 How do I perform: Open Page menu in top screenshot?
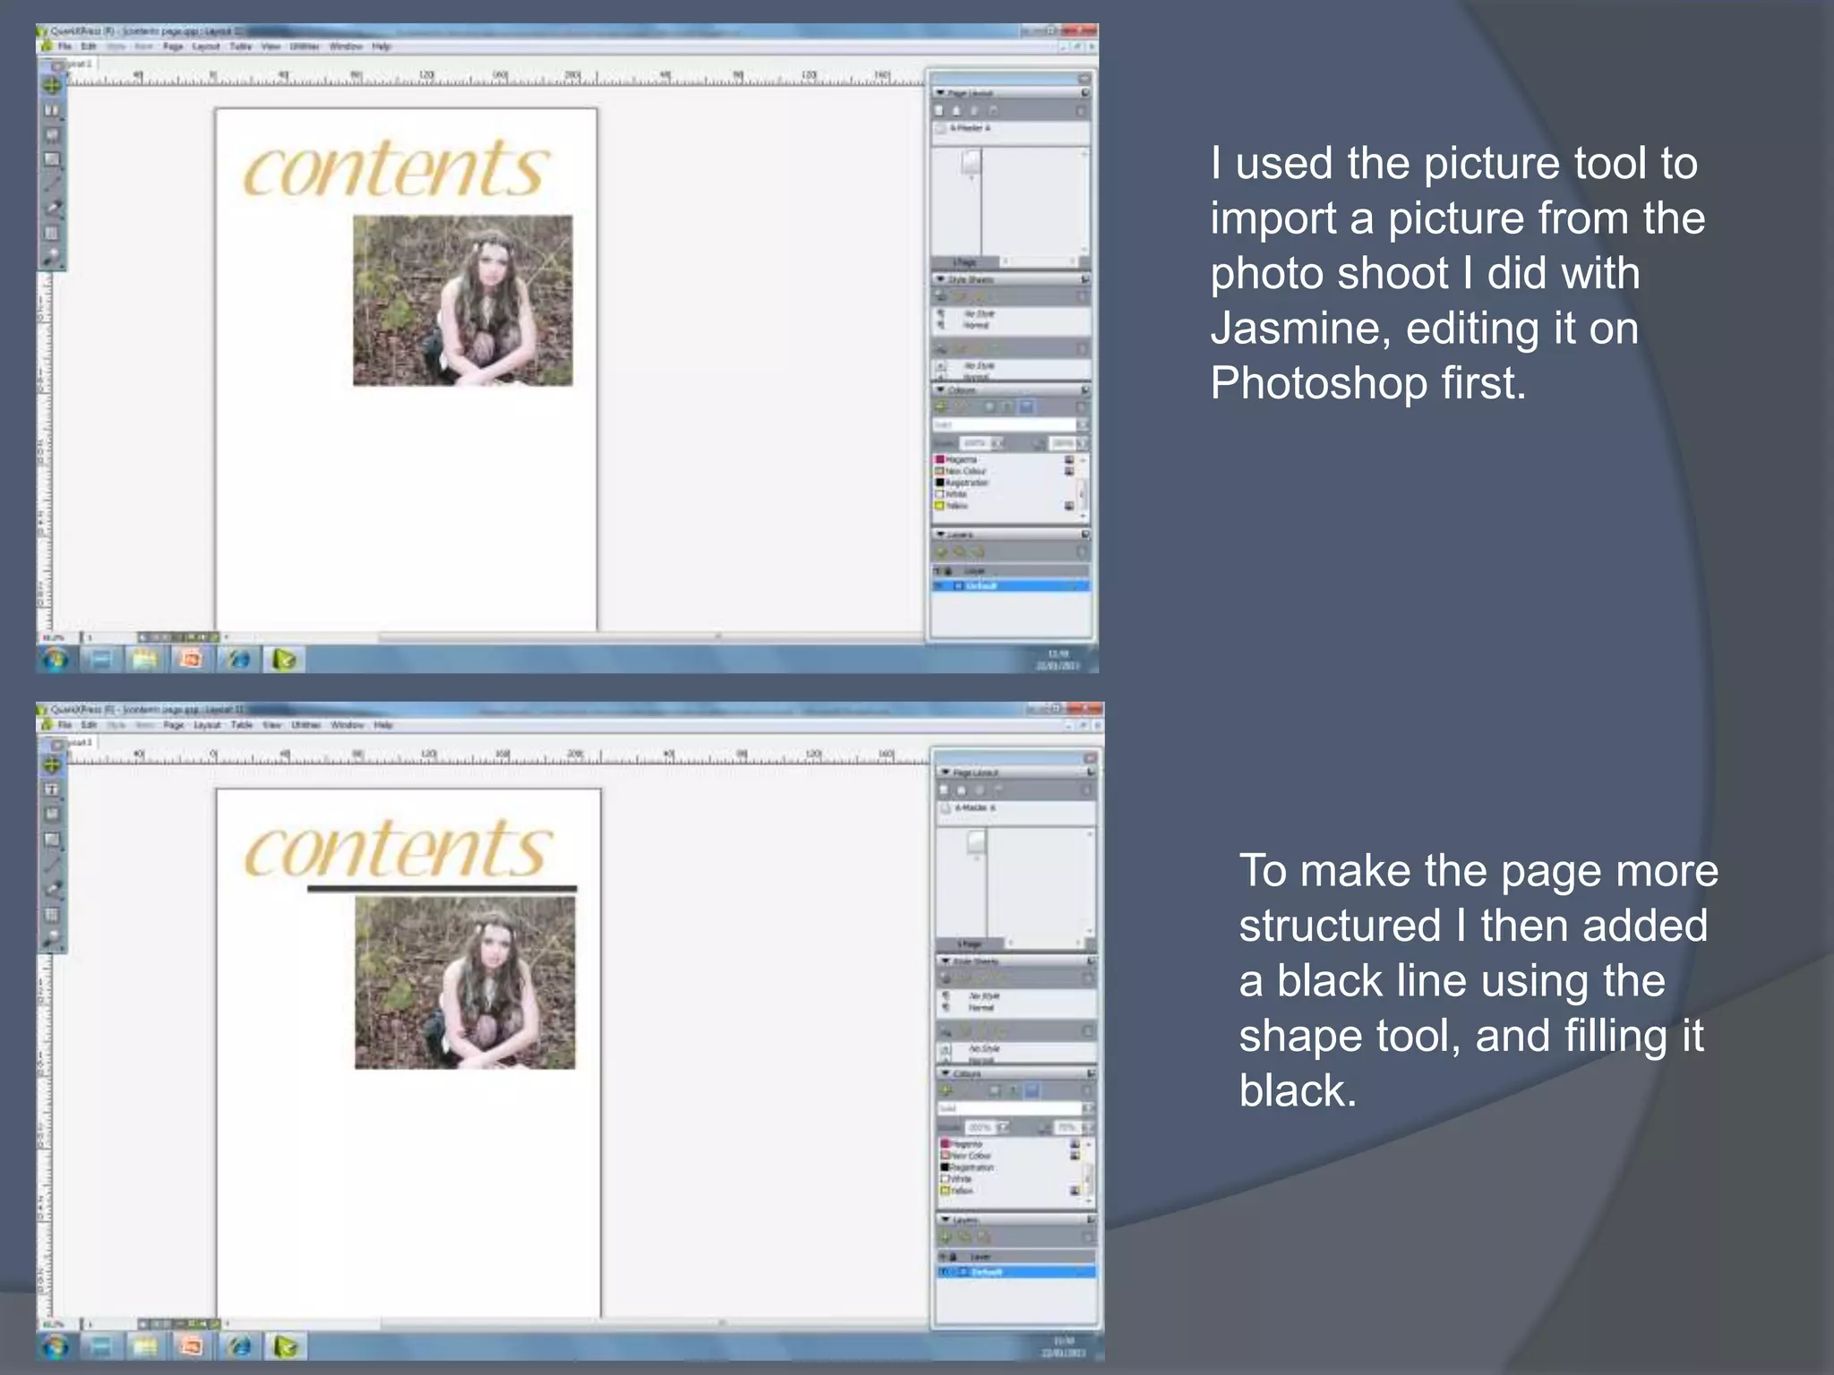tap(174, 47)
